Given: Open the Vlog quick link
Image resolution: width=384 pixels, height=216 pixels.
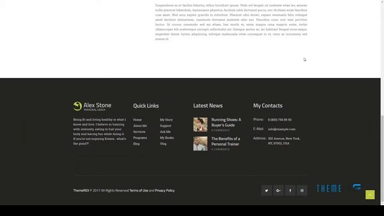Looking at the screenshot, I should tap(163, 144).
